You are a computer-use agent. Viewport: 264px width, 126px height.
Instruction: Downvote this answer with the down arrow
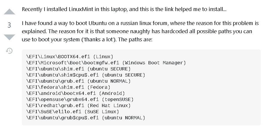tap(9, 37)
